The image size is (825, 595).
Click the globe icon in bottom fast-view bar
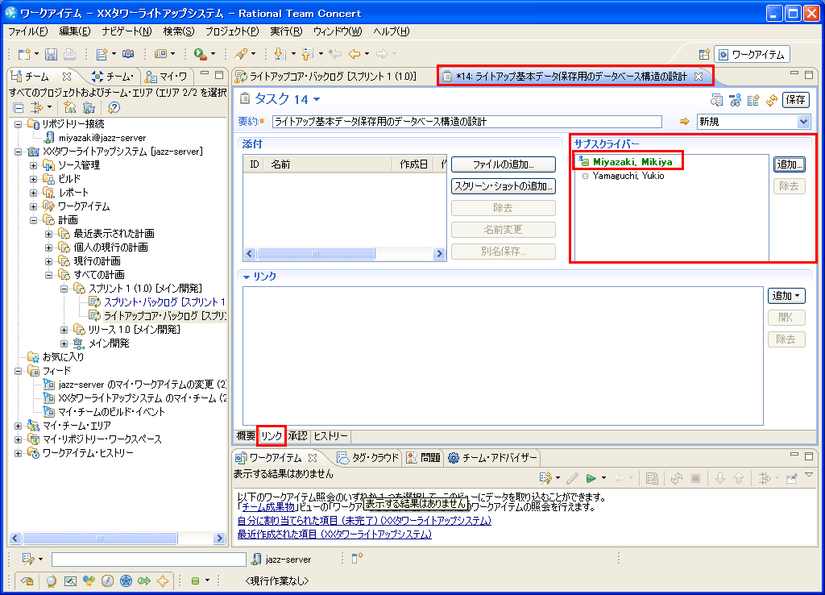[x=51, y=580]
